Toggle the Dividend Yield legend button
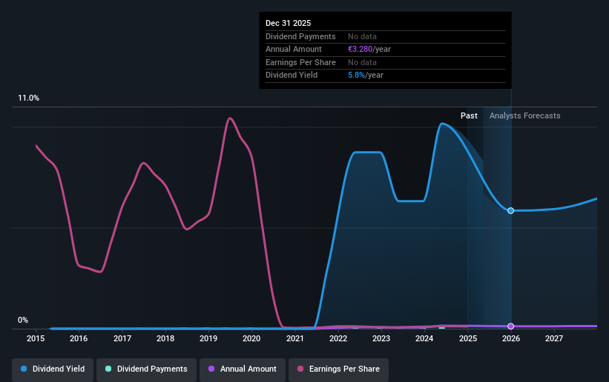The image size is (609, 382). pyautogui.click(x=53, y=369)
